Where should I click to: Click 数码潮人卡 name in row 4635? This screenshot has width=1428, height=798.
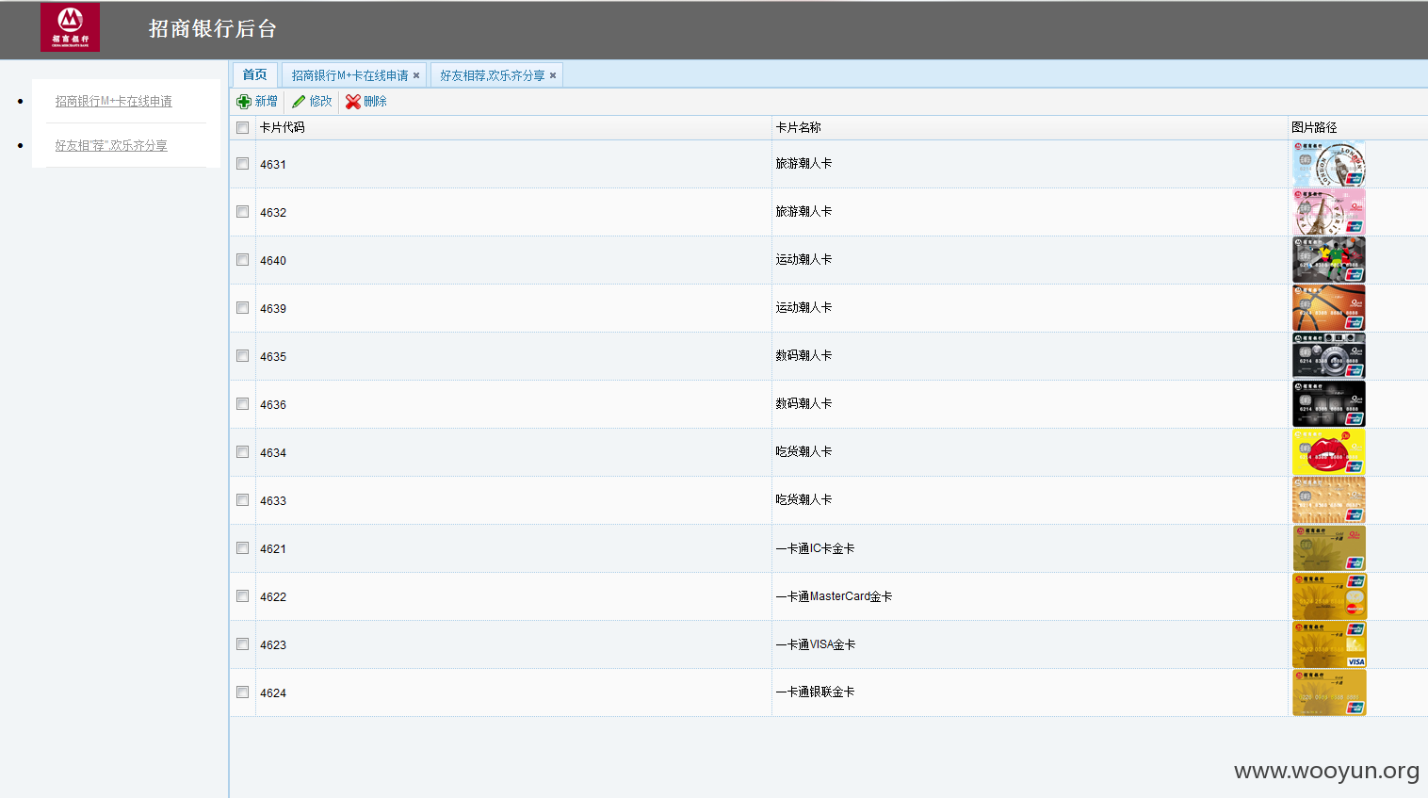pyautogui.click(x=803, y=355)
